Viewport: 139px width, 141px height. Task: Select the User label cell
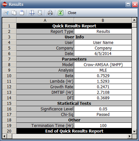click(x=45, y=42)
